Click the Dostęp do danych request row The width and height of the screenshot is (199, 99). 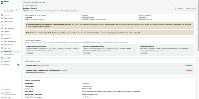[x=109, y=65]
